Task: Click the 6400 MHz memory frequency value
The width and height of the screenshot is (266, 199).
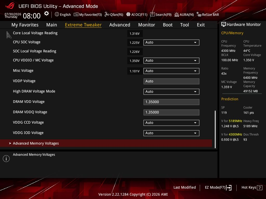Action: (250, 78)
